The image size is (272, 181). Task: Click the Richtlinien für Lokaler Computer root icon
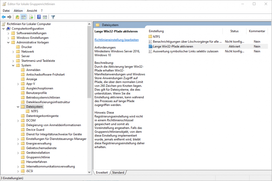pos(4,24)
